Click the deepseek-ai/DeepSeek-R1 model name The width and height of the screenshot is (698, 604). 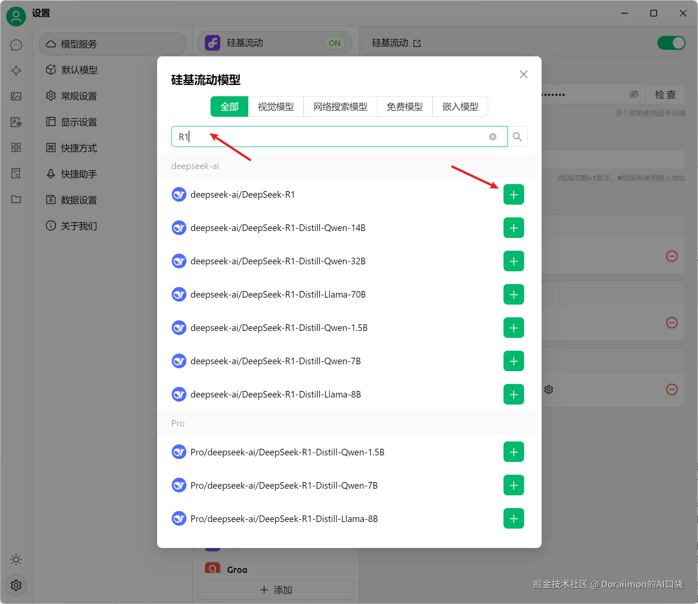(242, 194)
